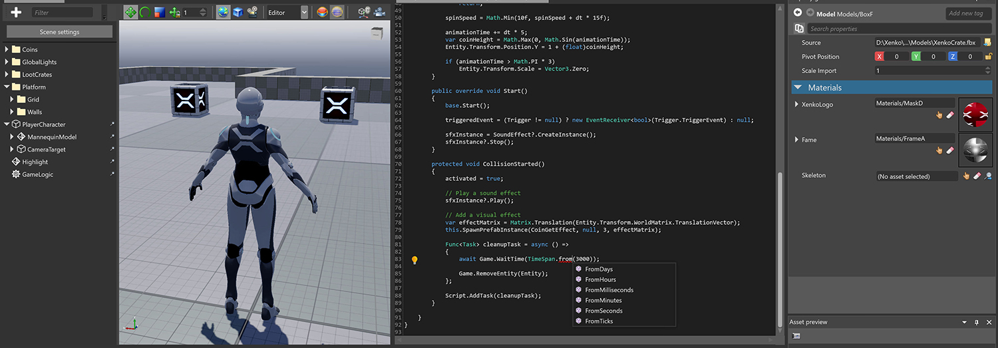Click the eraser icon for XenkoLogo material
The height and width of the screenshot is (348, 998).
[x=950, y=115]
